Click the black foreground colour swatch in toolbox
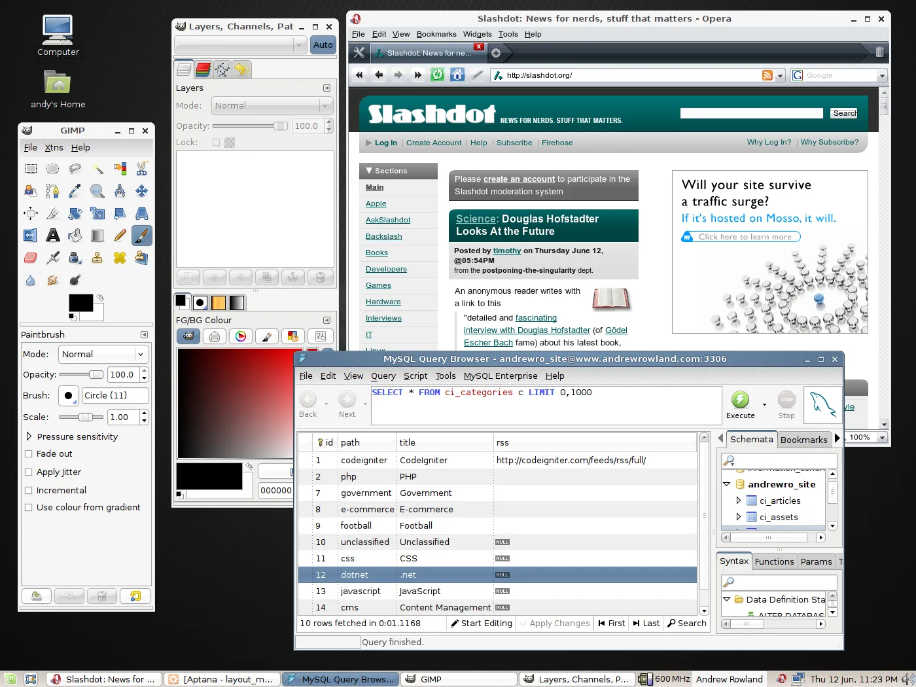This screenshot has height=687, width=916. tap(81, 303)
